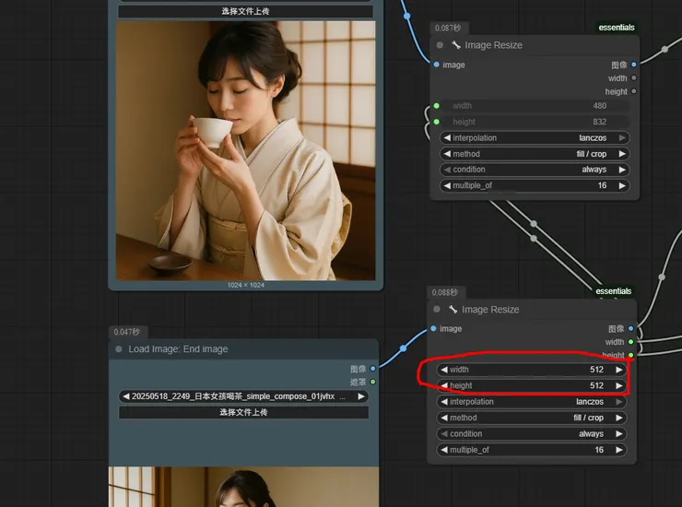Click lower node's width output port
This screenshot has height=507, width=682.
pyautogui.click(x=630, y=342)
